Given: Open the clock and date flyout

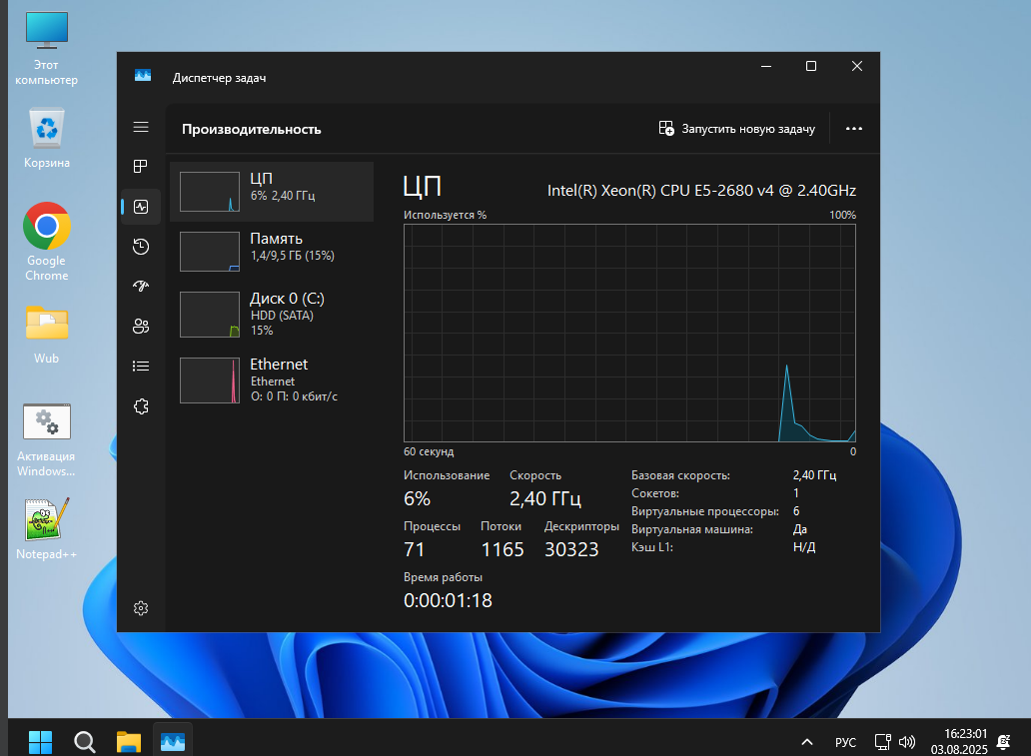Looking at the screenshot, I should pos(959,742).
